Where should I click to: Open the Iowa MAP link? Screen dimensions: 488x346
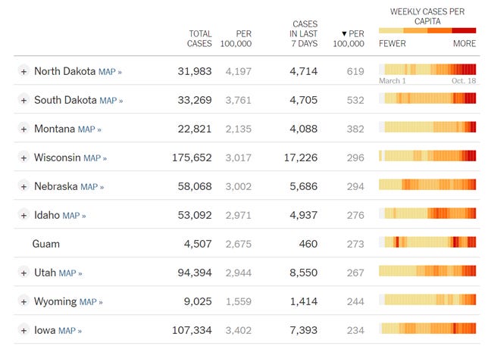pos(70,331)
